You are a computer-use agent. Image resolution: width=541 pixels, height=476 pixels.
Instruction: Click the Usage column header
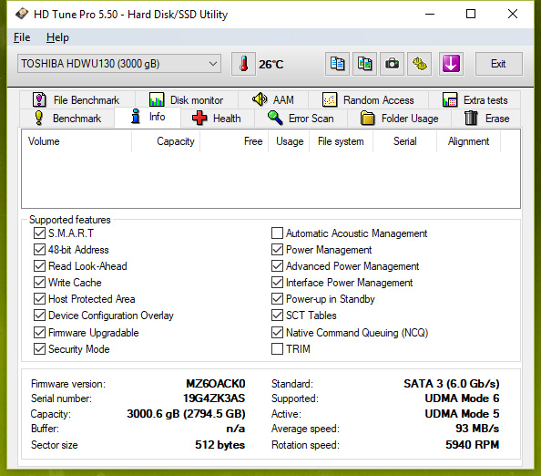click(289, 141)
